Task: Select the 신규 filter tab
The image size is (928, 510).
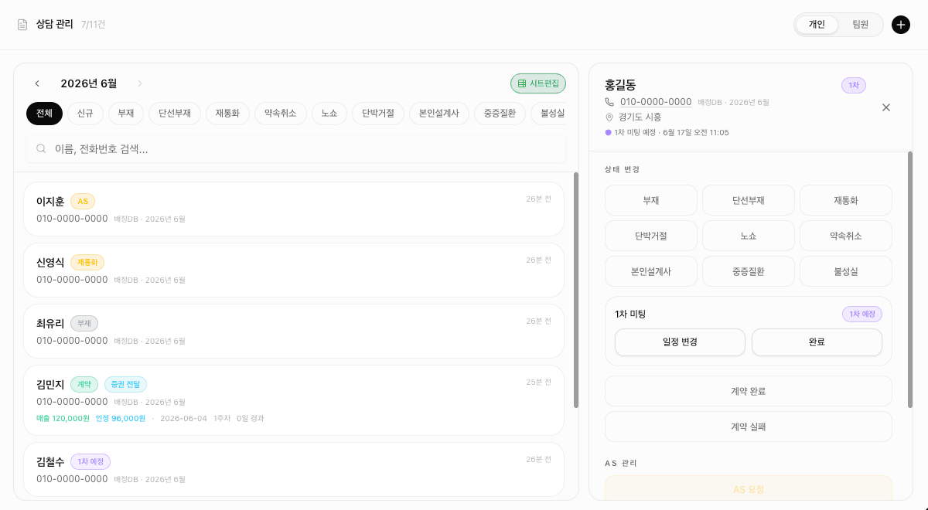Action: pos(85,114)
